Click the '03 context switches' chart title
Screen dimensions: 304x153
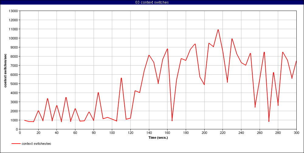pyautogui.click(x=152, y=2)
